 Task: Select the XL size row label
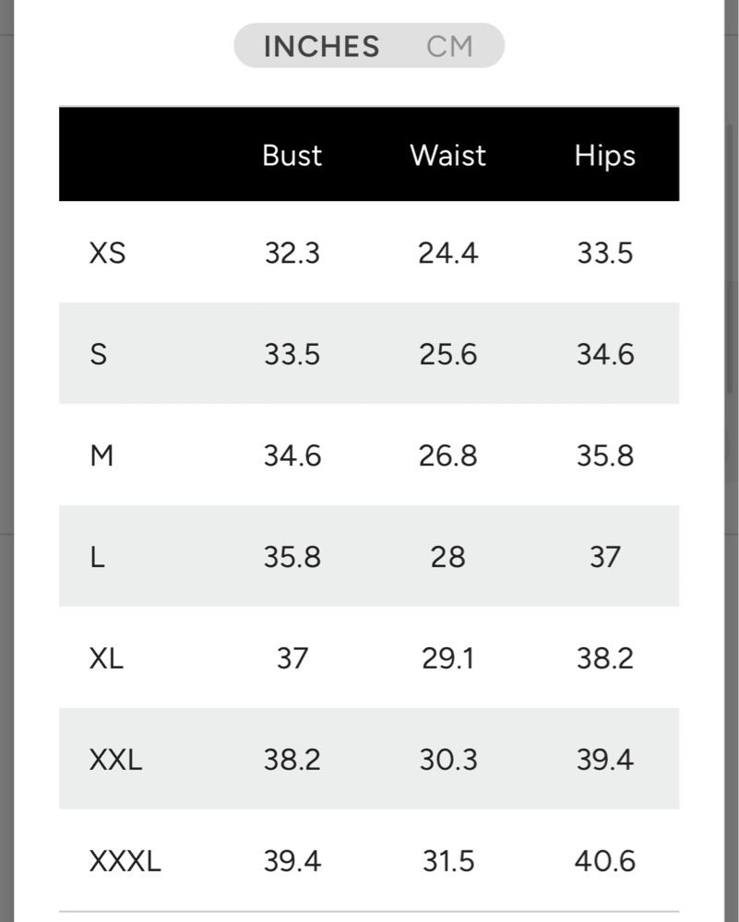point(106,658)
